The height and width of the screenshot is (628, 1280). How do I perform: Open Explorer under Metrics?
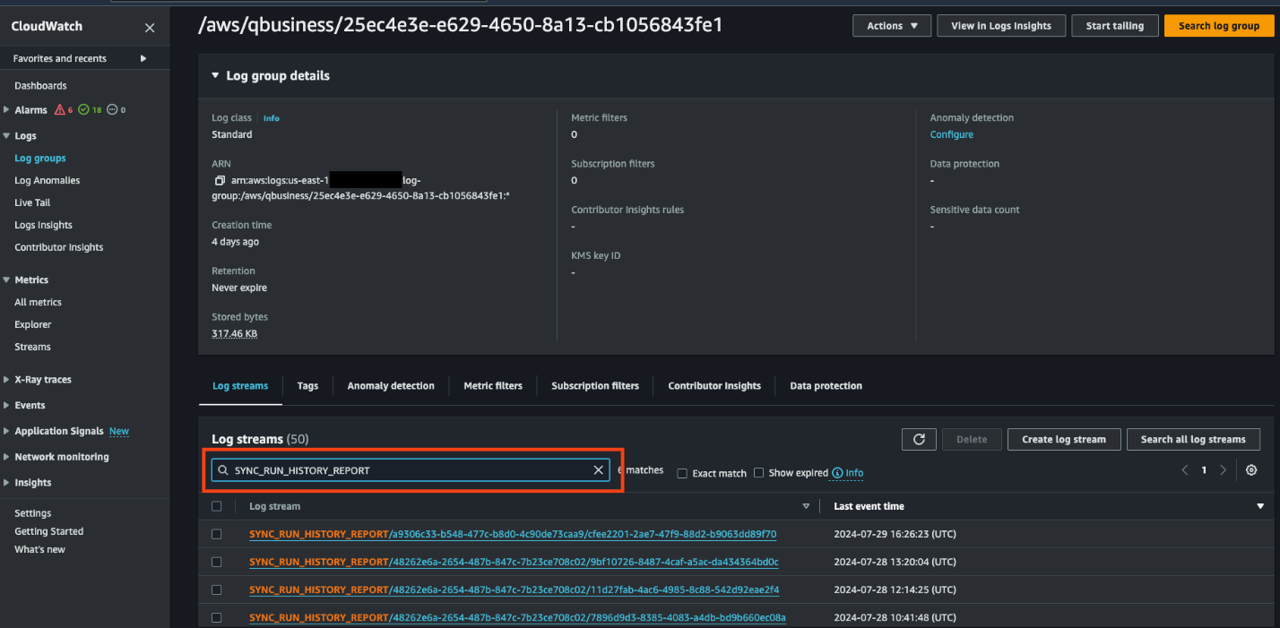point(33,324)
